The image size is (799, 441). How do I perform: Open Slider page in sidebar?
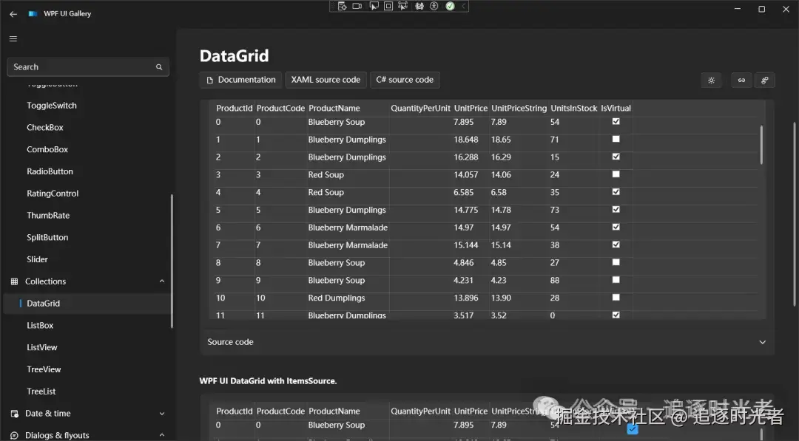pos(37,259)
